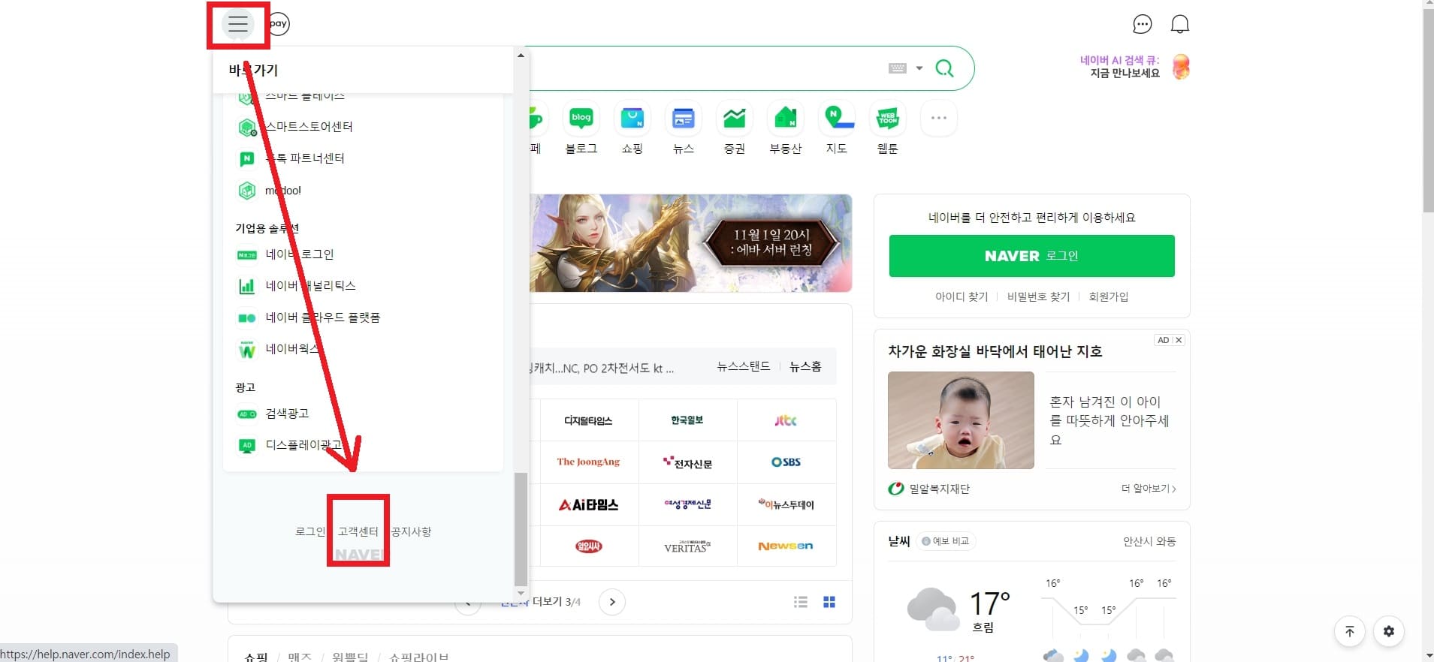The image size is (1434, 662).
Task: Open the 웹툰 webtoon shortcut icon
Action: 888,118
